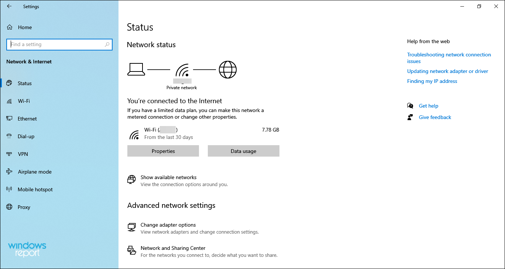The height and width of the screenshot is (269, 505).
Task: Open Troubleshooting network connection issues
Action: tap(449, 58)
